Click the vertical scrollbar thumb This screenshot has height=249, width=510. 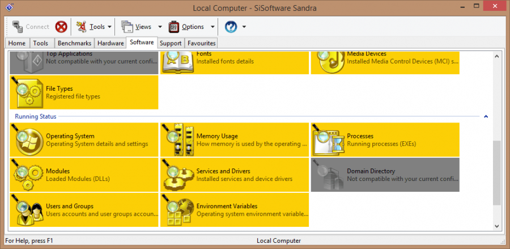point(496,172)
